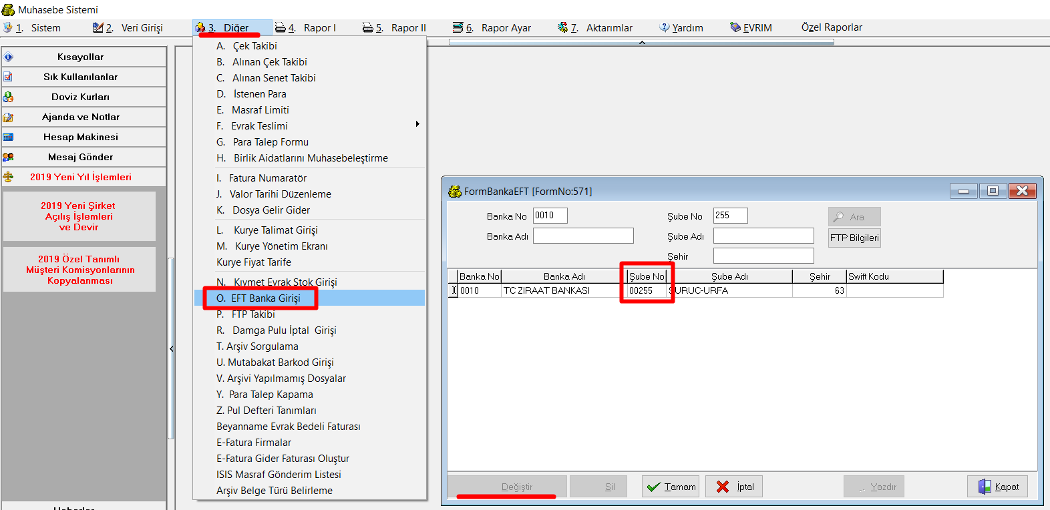Collapse the top panel with the chevron
This screenshot has width=1050, height=510.
point(642,42)
